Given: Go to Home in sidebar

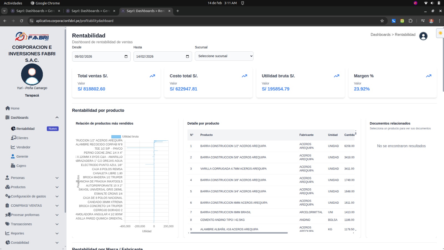Looking at the screenshot, I should coord(15,108).
